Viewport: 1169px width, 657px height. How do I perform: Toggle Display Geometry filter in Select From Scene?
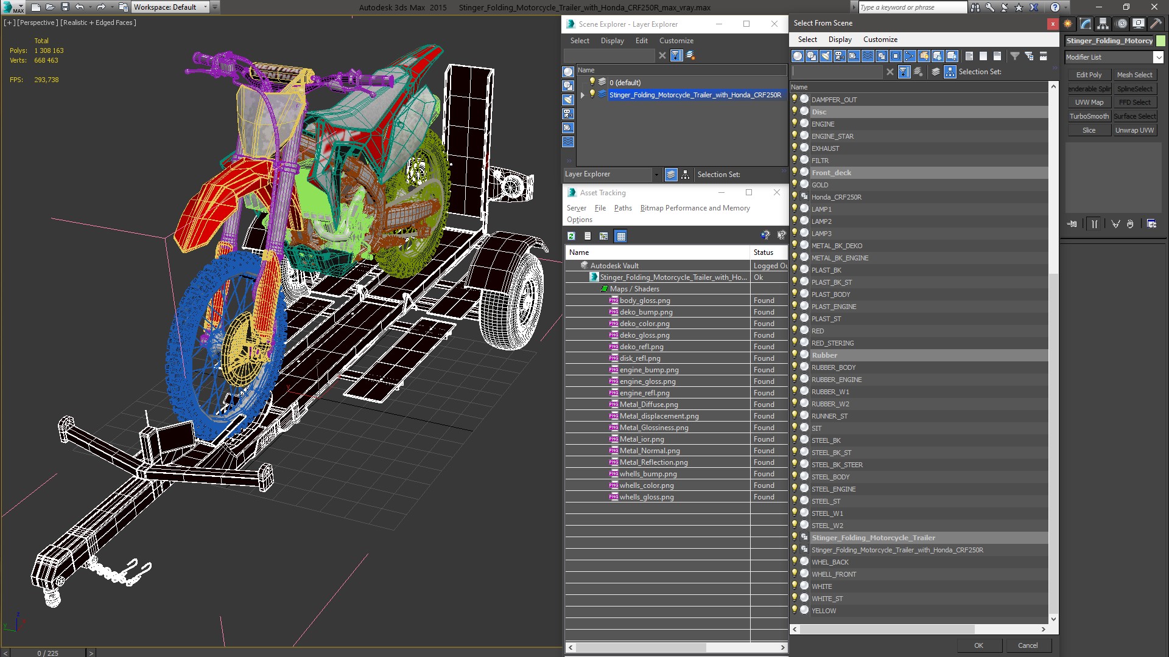(798, 56)
